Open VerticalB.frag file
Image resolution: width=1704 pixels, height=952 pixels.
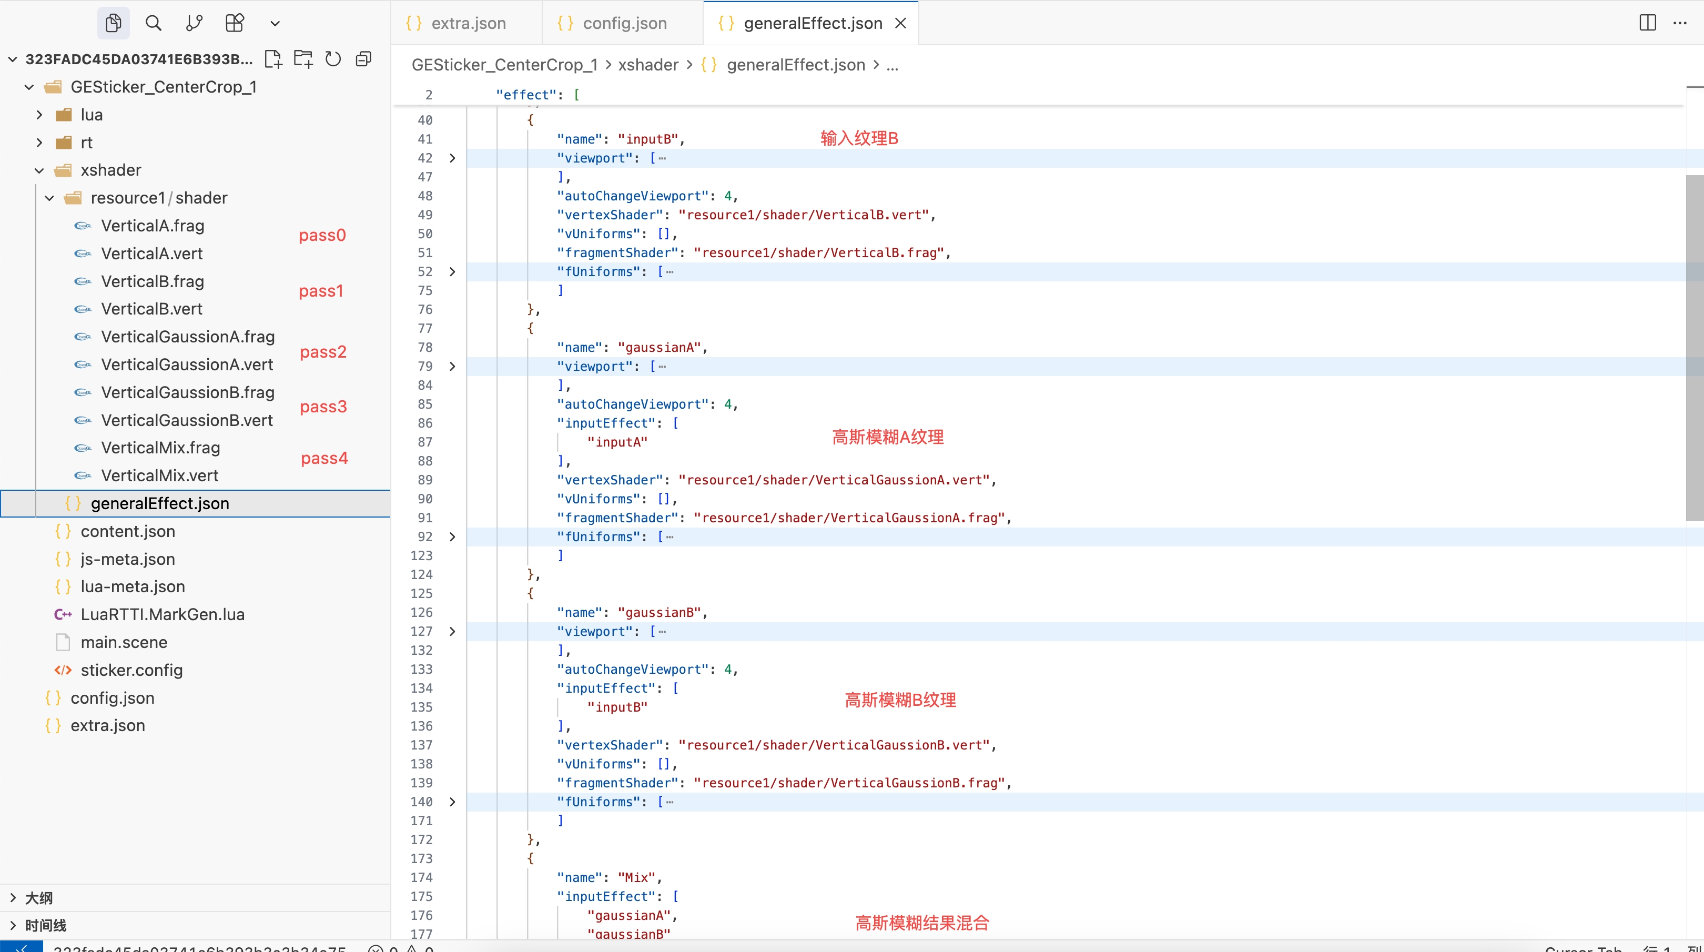click(x=153, y=281)
